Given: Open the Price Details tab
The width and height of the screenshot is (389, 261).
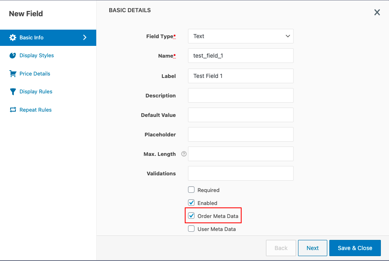Looking at the screenshot, I should tap(35, 73).
